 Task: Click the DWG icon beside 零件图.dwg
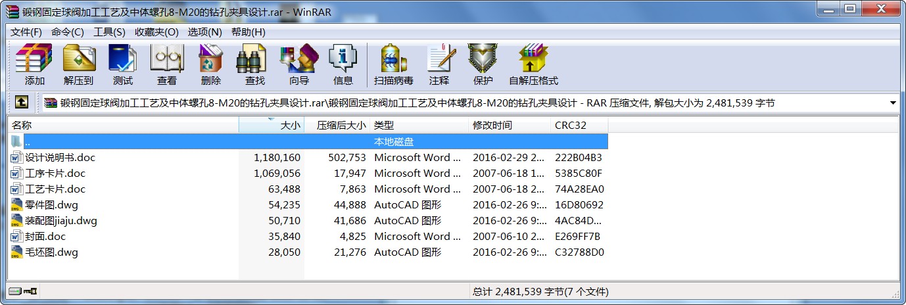(x=17, y=205)
